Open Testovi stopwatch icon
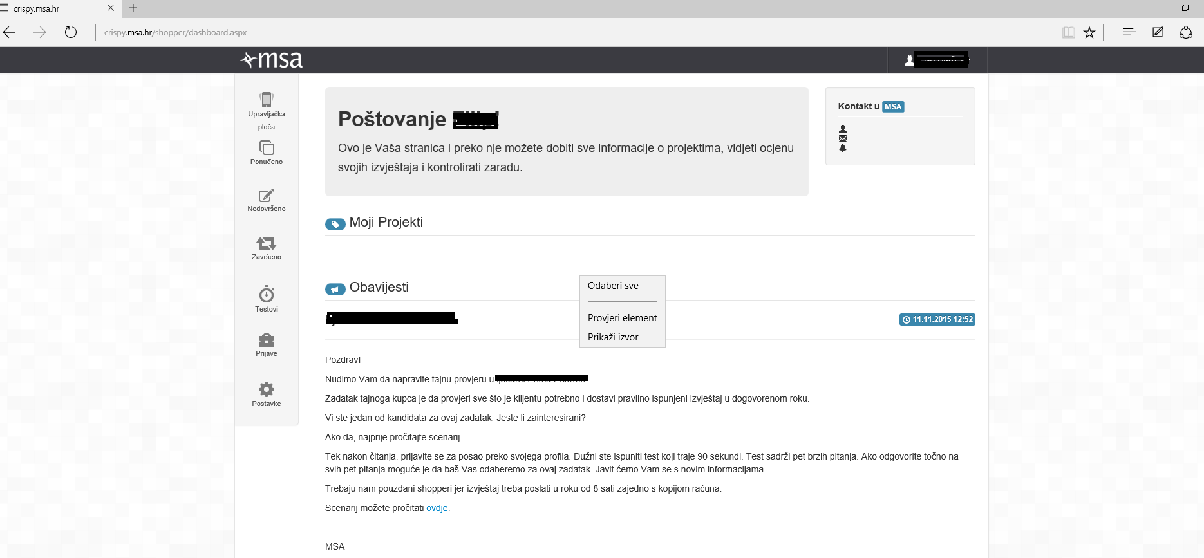This screenshot has width=1204, height=558. (267, 294)
